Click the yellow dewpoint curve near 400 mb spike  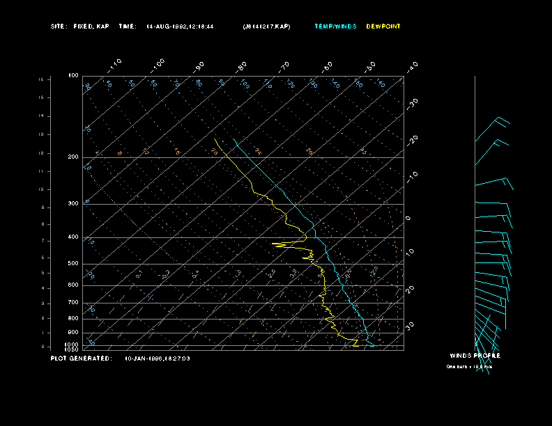click(x=289, y=243)
